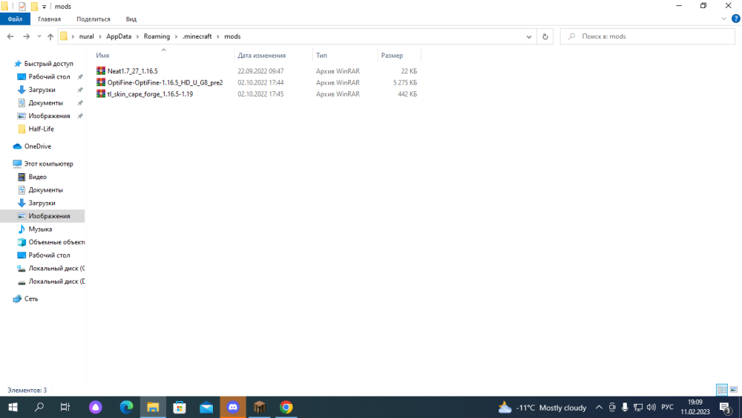Switch to details view layout button
Image resolution: width=742 pixels, height=418 pixels.
click(x=722, y=390)
